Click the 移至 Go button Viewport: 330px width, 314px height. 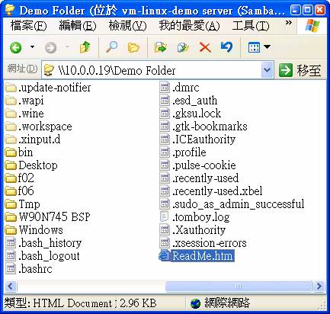(x=300, y=70)
